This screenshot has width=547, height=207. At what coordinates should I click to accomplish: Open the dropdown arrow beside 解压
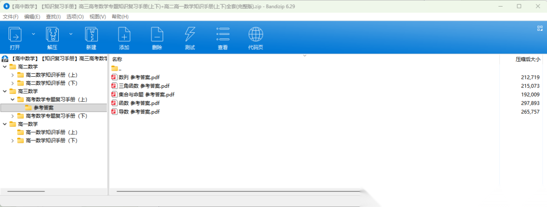point(71,34)
